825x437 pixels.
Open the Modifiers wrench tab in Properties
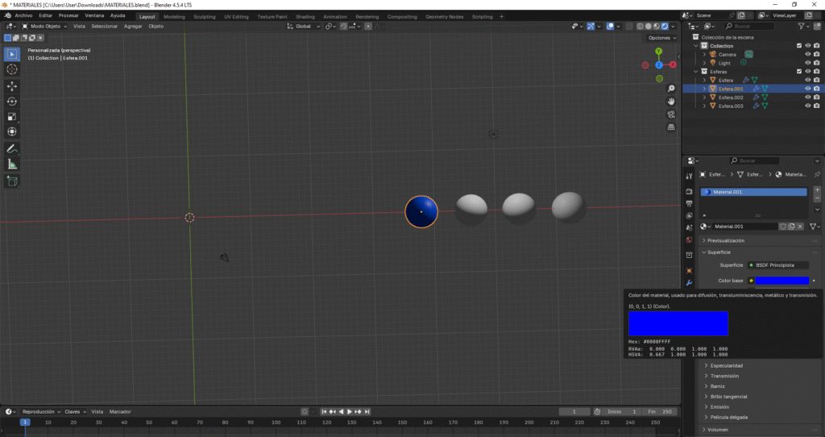pos(689,283)
